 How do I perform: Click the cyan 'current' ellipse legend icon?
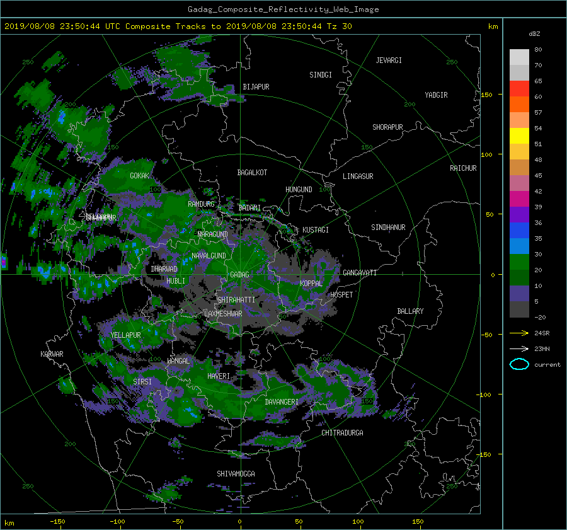pyautogui.click(x=519, y=364)
